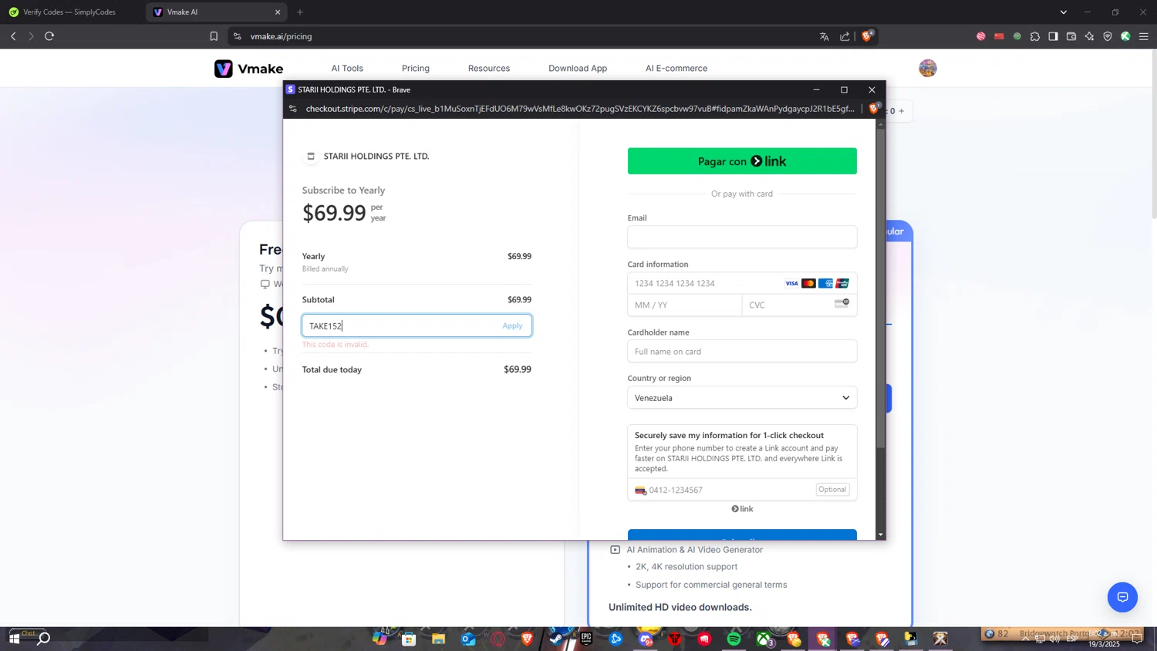Click the scroll-down arrow in Stripe popup

click(881, 535)
